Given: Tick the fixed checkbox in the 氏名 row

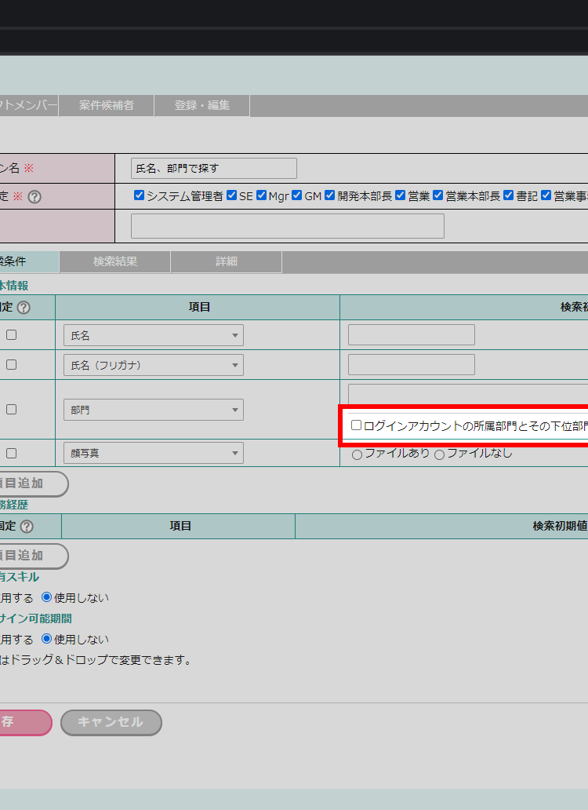Looking at the screenshot, I should [x=12, y=335].
